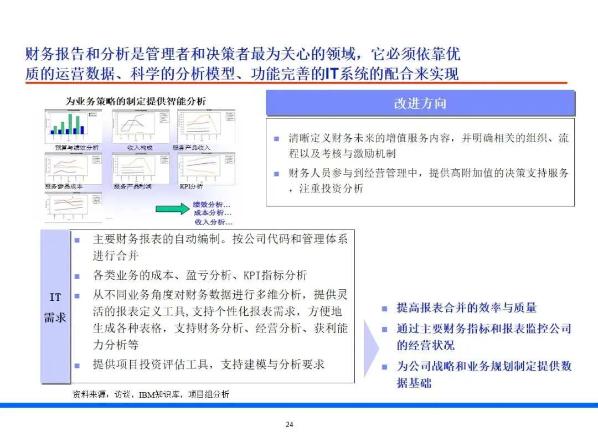
Task: Click the bullet 从不同业务角度对财务数据进行多维分析
Action: point(220,319)
